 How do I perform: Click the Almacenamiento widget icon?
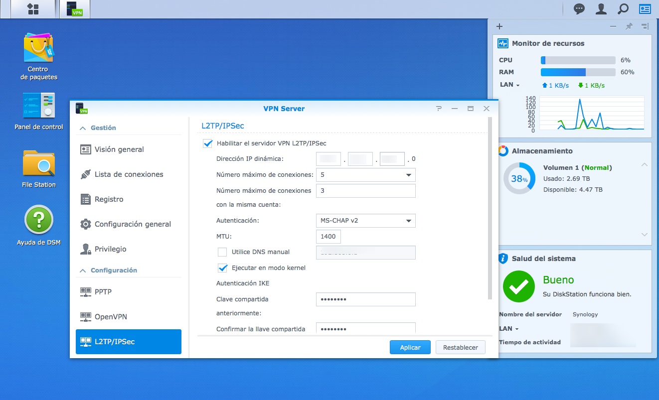[503, 151]
